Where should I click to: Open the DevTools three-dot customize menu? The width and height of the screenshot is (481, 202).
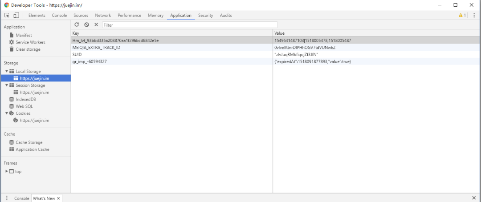(474, 15)
